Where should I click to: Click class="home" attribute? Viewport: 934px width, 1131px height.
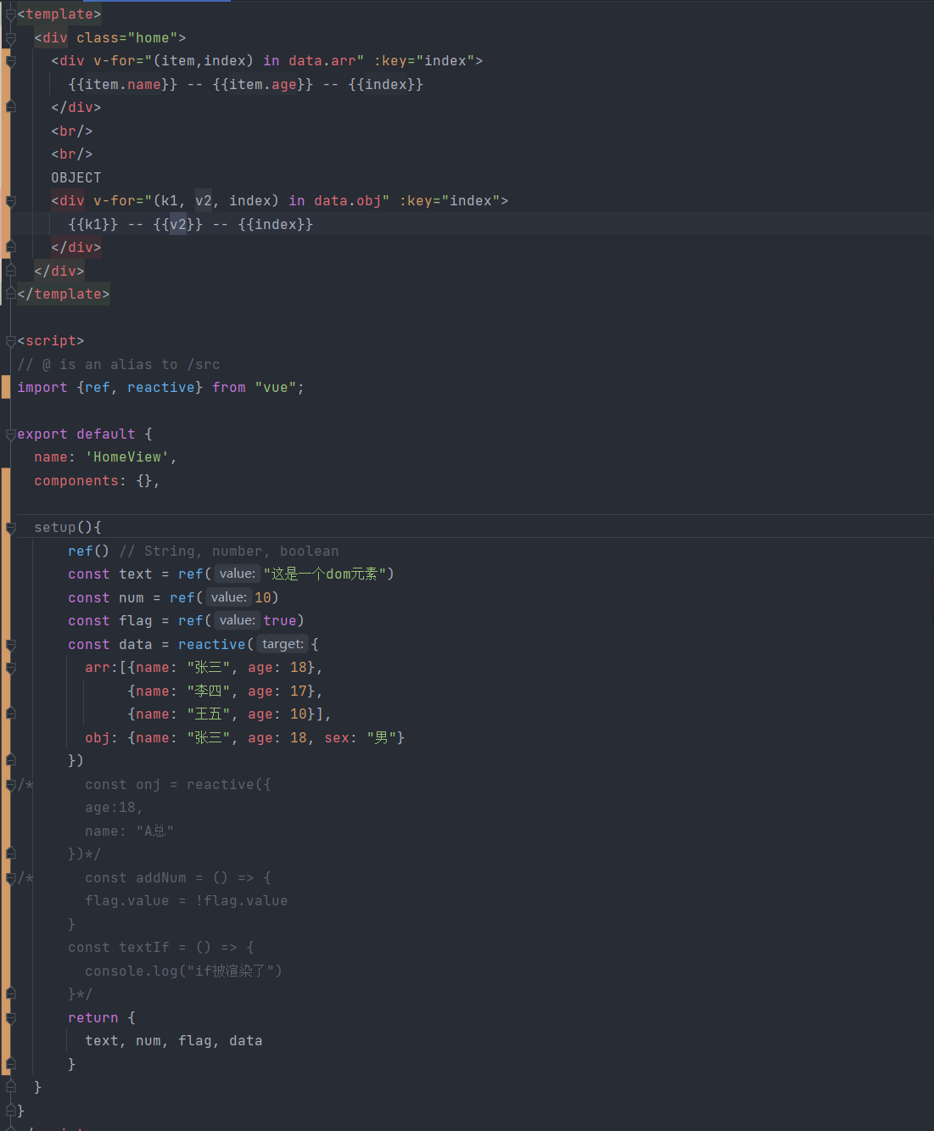(127, 38)
